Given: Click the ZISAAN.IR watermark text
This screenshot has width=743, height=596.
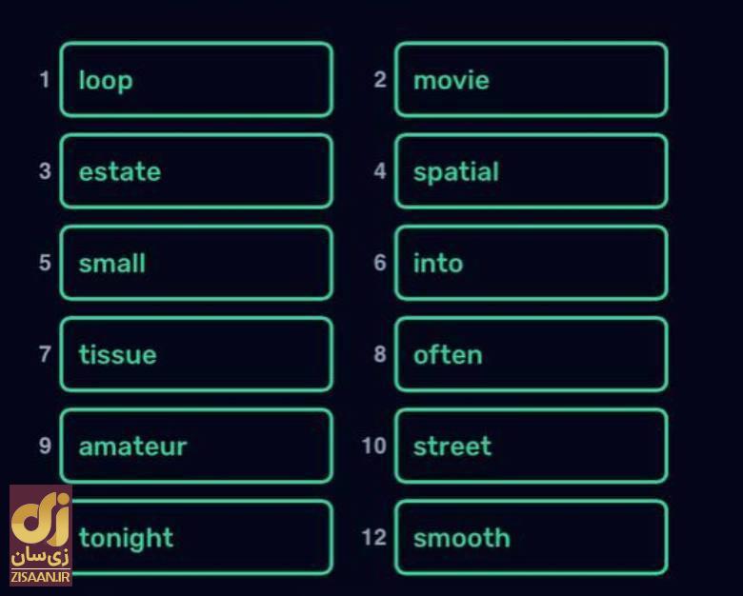Looking at the screenshot, I should (x=40, y=577).
